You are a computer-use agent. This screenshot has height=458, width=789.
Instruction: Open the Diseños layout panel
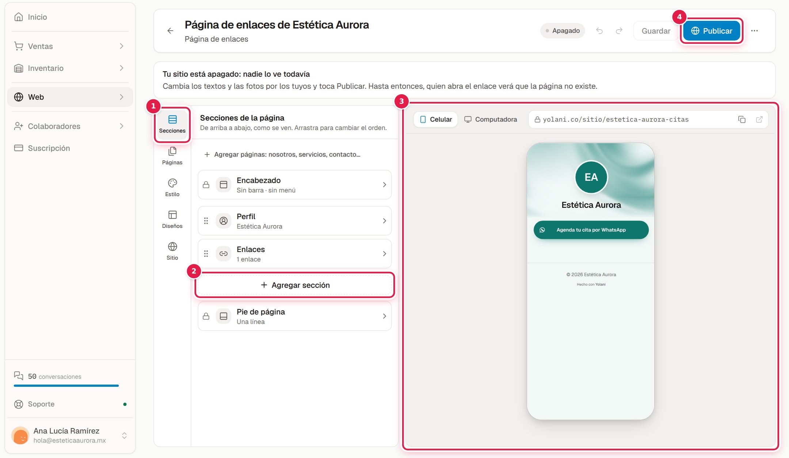(x=172, y=220)
